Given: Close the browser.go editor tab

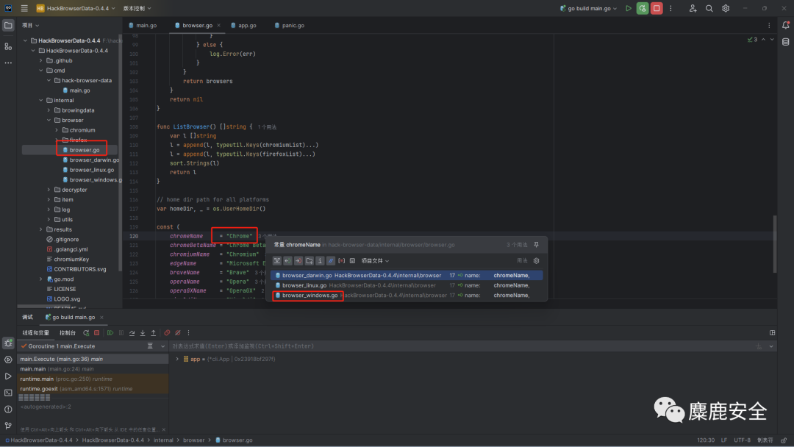Looking at the screenshot, I should pos(219,25).
